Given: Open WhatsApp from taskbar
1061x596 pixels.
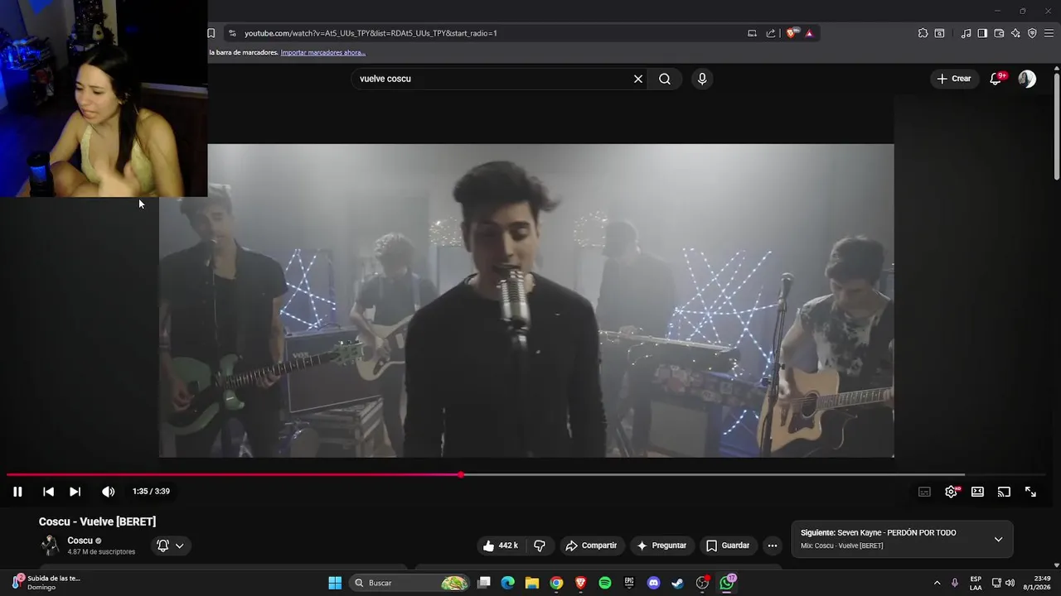Looking at the screenshot, I should tap(727, 583).
